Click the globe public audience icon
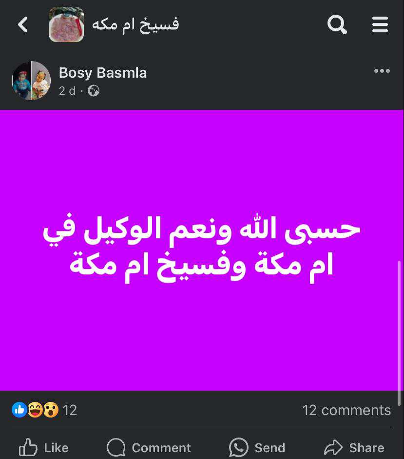 pyautogui.click(x=94, y=91)
